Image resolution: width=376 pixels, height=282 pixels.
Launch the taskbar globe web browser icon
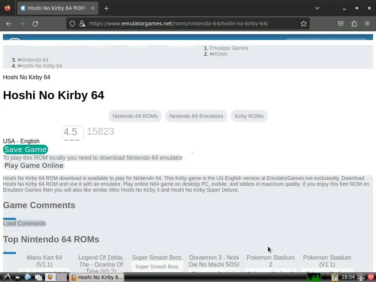click(x=28, y=277)
